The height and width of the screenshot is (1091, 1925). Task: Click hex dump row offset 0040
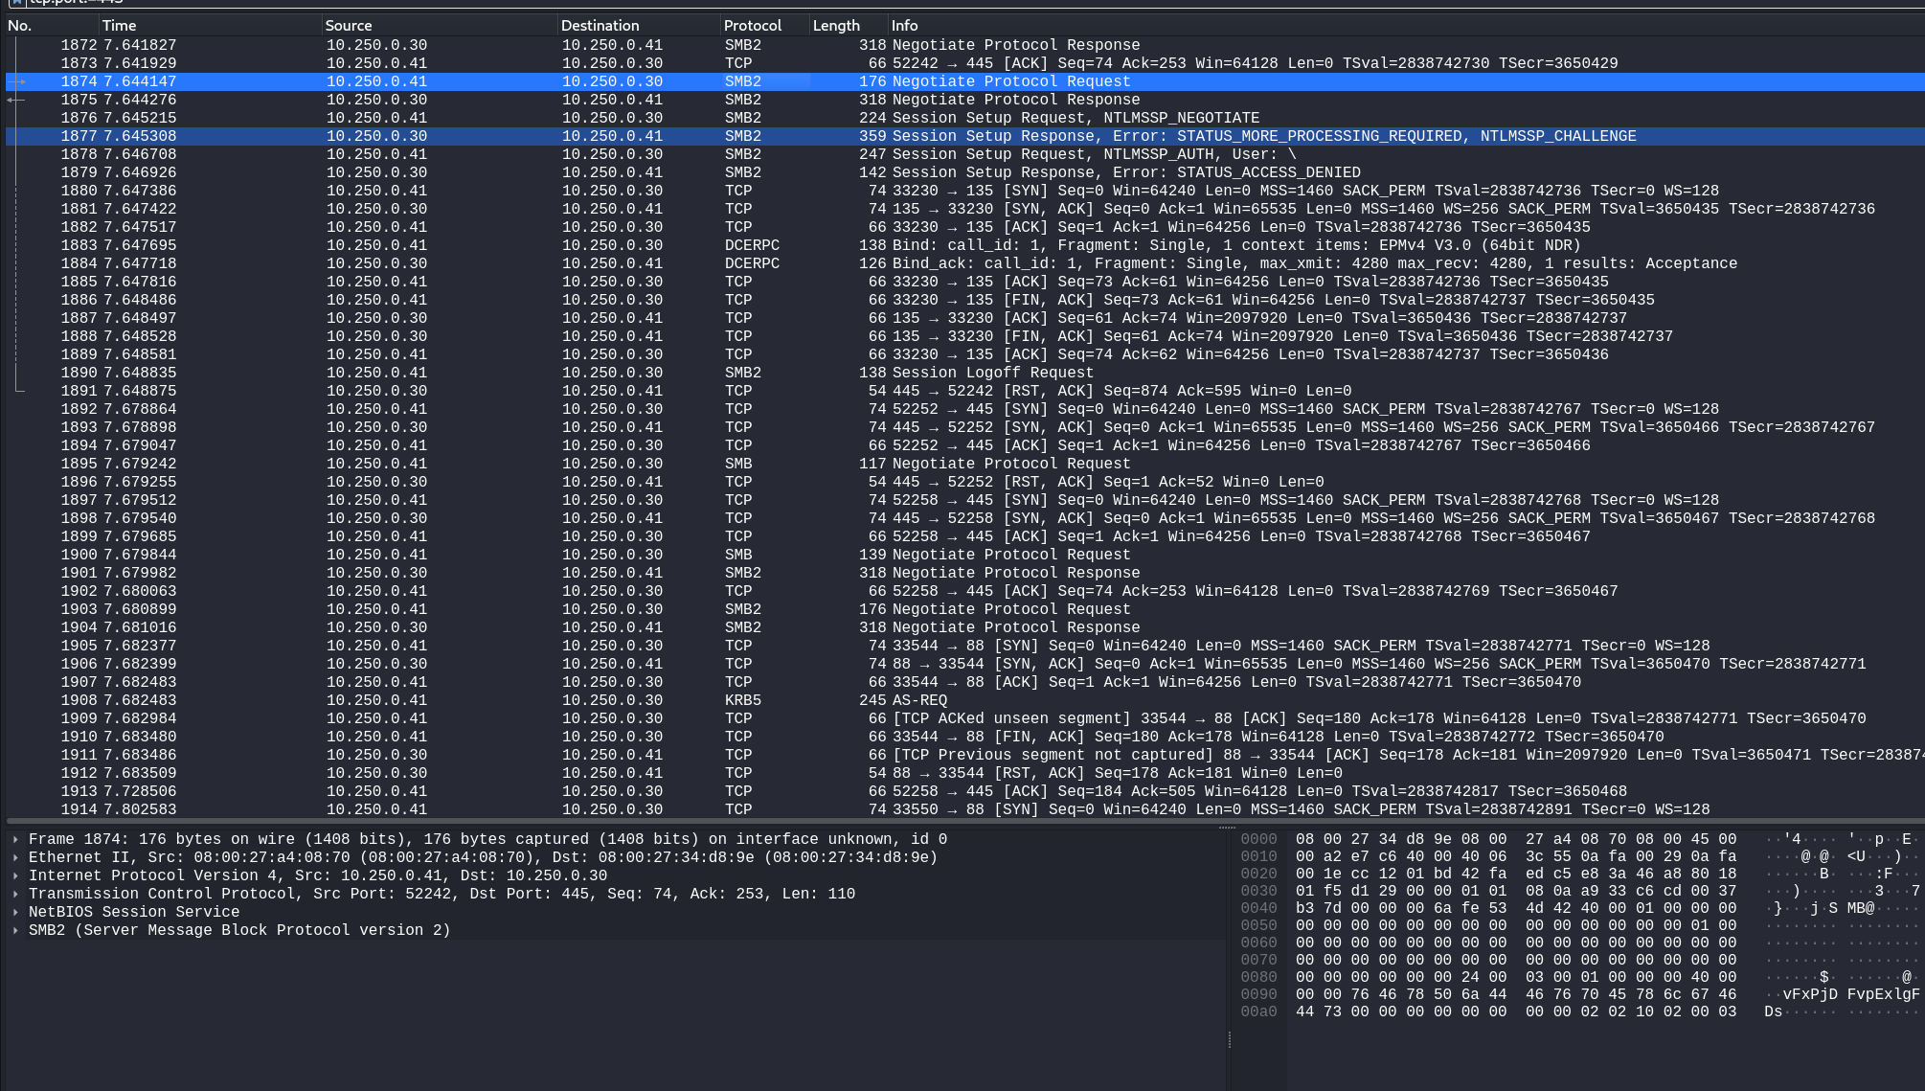pyautogui.click(x=1258, y=908)
